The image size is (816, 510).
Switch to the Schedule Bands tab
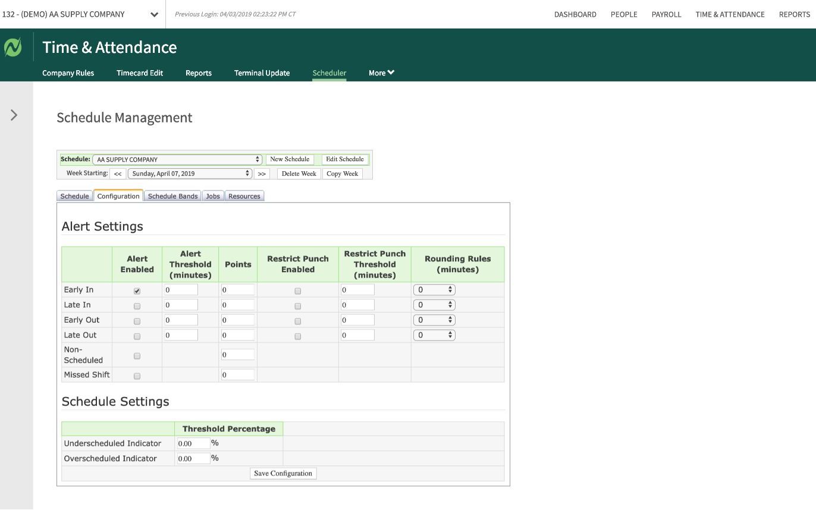pyautogui.click(x=172, y=196)
